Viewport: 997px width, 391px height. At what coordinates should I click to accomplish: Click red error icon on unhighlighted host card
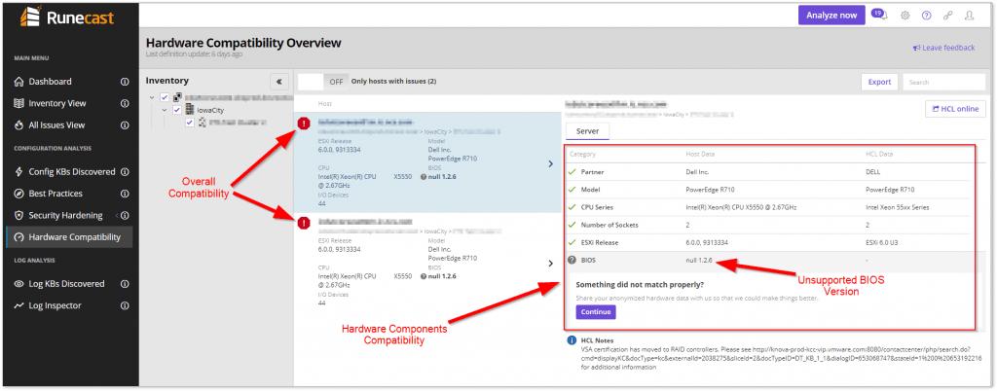coord(304,223)
